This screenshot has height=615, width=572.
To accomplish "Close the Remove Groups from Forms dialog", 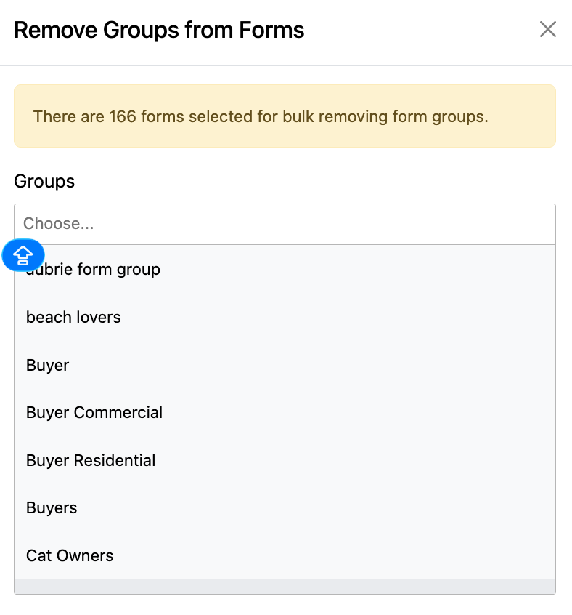I will point(547,29).
